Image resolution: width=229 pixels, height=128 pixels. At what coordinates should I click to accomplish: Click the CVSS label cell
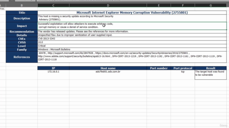(21, 42)
